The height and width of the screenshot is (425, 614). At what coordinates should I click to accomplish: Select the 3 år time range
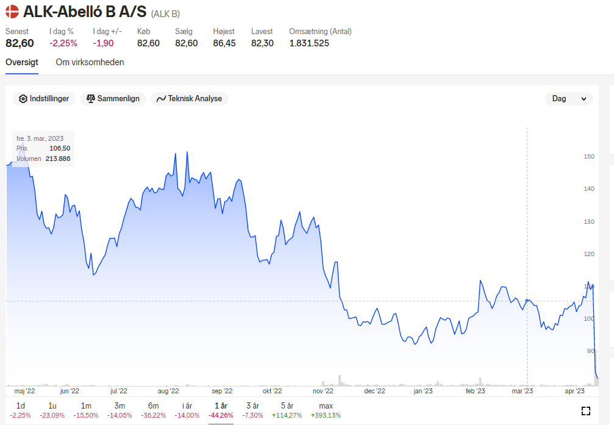pyautogui.click(x=252, y=410)
